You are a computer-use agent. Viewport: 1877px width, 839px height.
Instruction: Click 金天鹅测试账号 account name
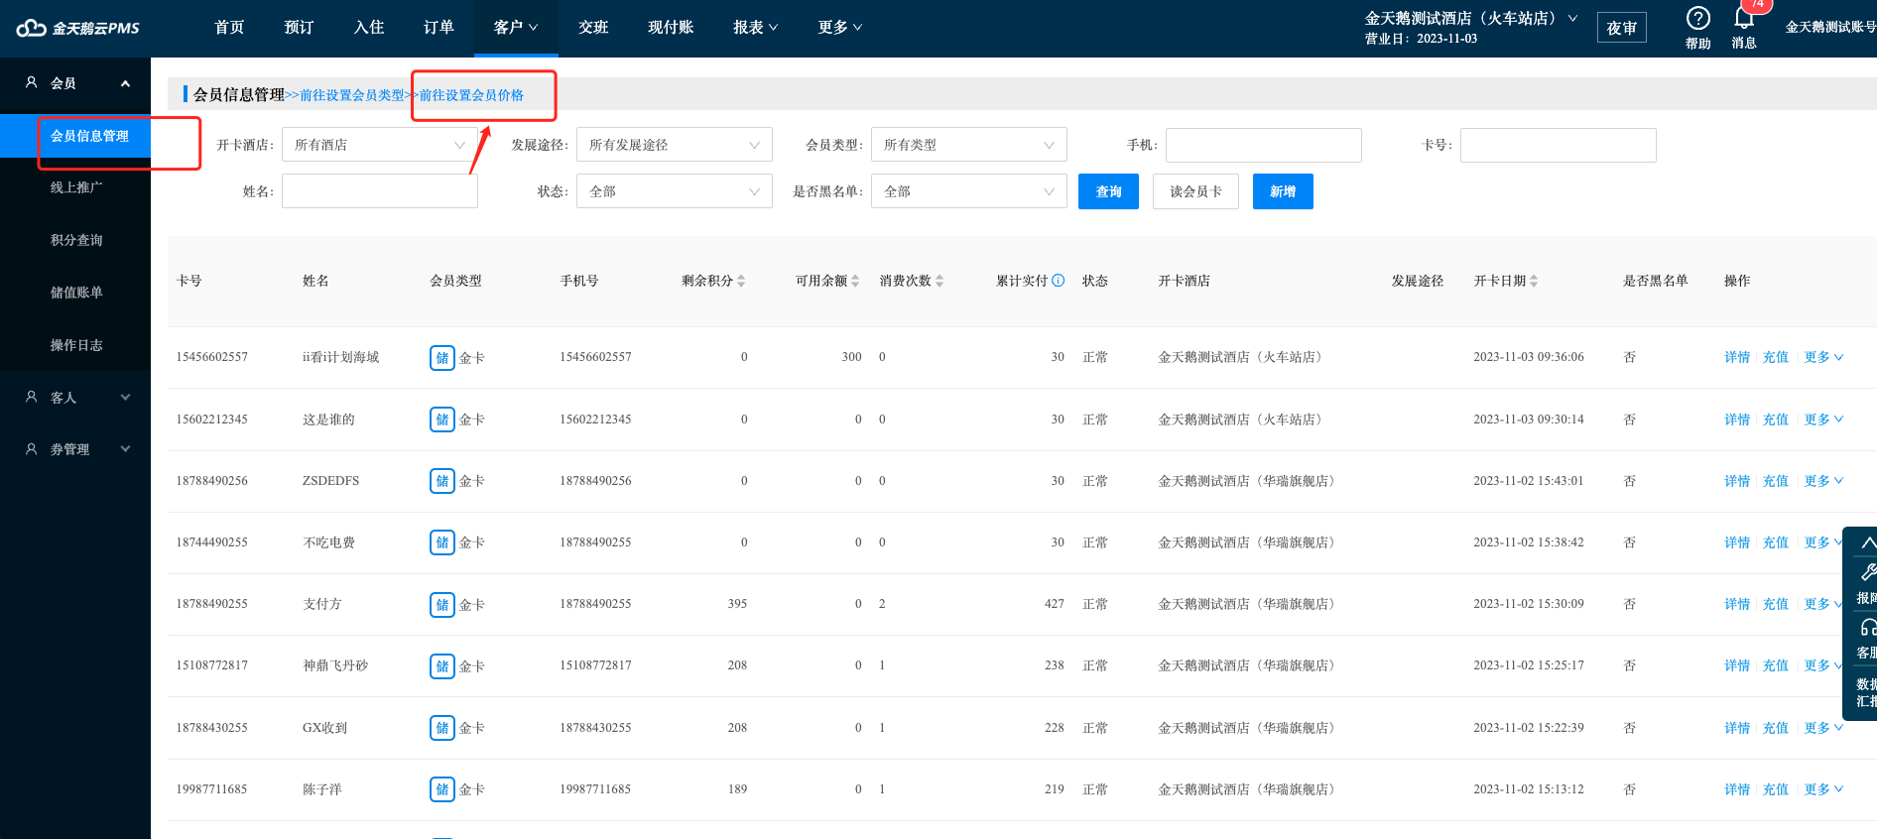1830,27
